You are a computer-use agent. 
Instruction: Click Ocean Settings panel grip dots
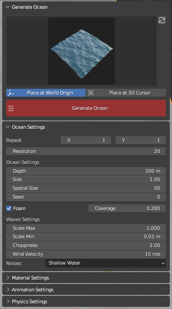(165, 127)
